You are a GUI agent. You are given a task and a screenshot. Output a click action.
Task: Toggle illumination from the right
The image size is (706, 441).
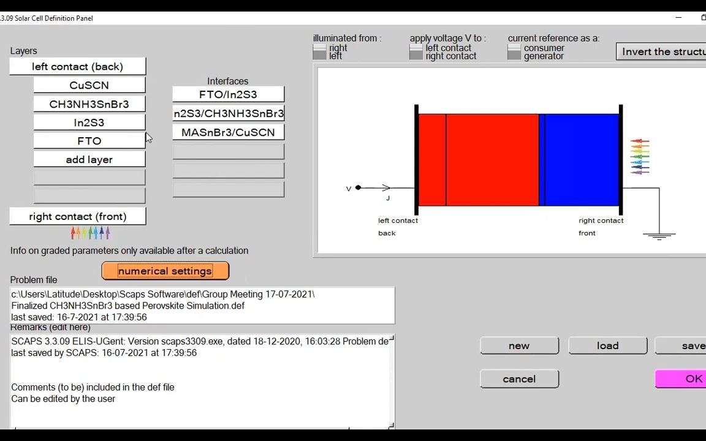[x=319, y=48]
